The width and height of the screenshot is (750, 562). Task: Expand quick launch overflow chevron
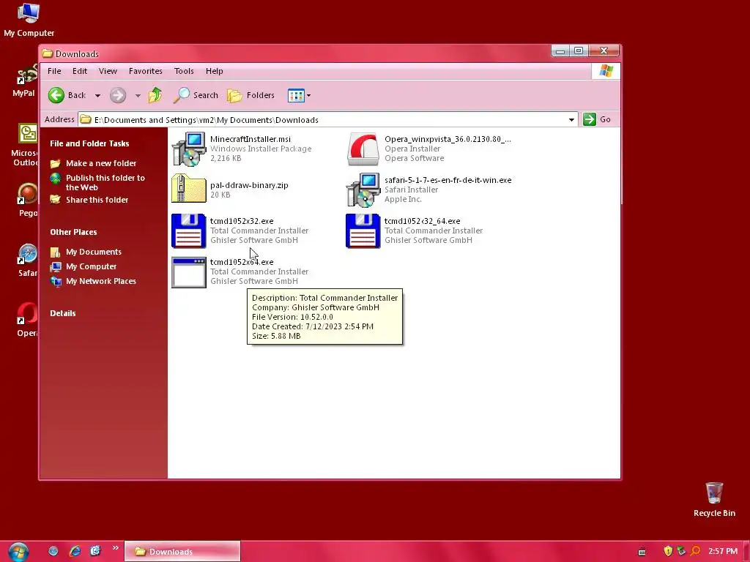115,547
